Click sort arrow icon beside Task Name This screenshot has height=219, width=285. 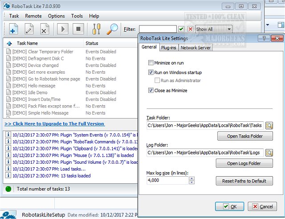click(9, 44)
